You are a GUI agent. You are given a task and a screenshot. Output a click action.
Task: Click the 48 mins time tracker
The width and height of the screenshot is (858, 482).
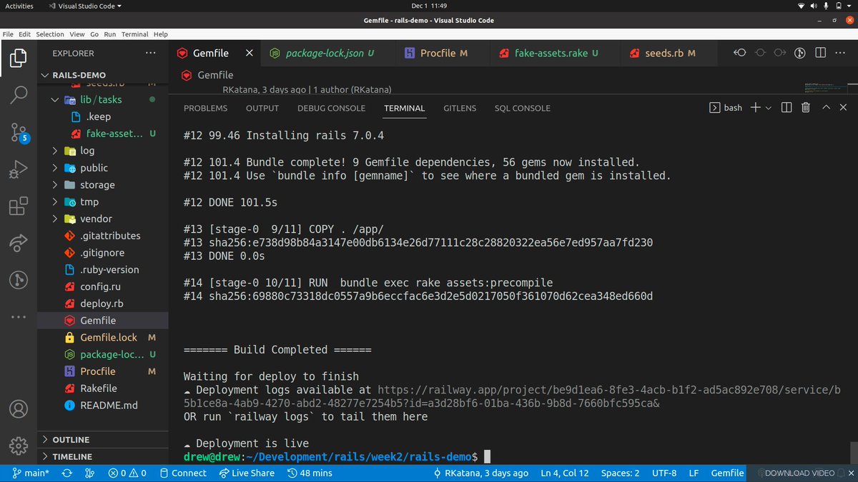point(310,473)
